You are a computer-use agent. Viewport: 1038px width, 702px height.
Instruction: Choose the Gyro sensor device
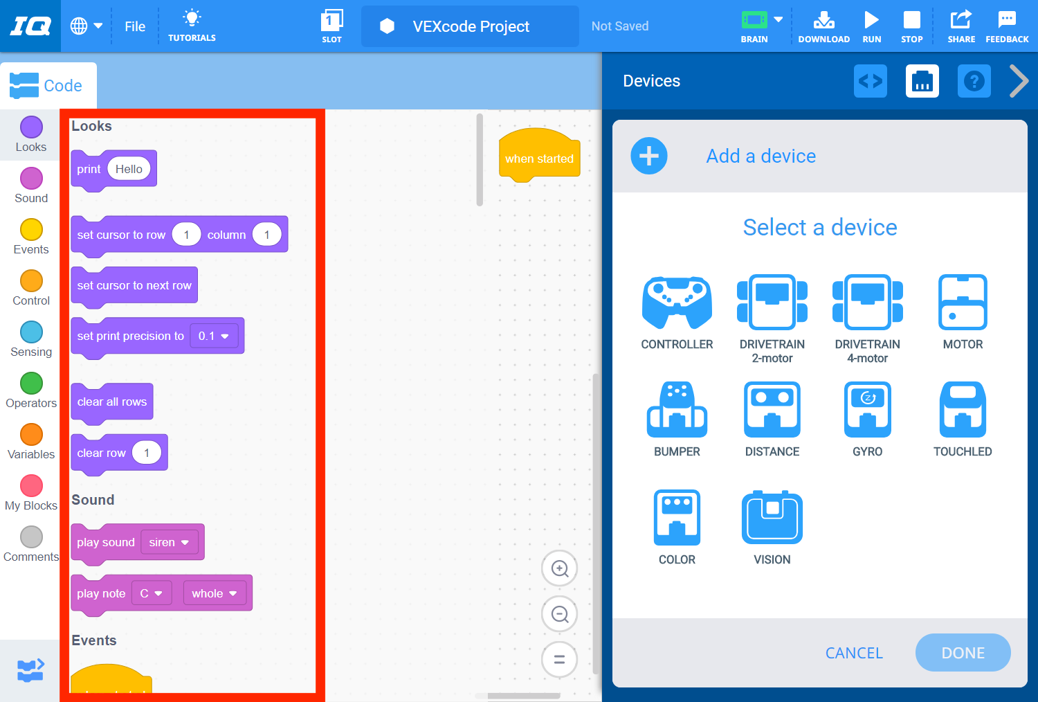tap(867, 409)
